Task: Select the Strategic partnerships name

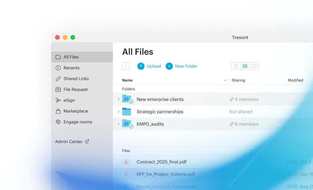Action: click(x=160, y=112)
